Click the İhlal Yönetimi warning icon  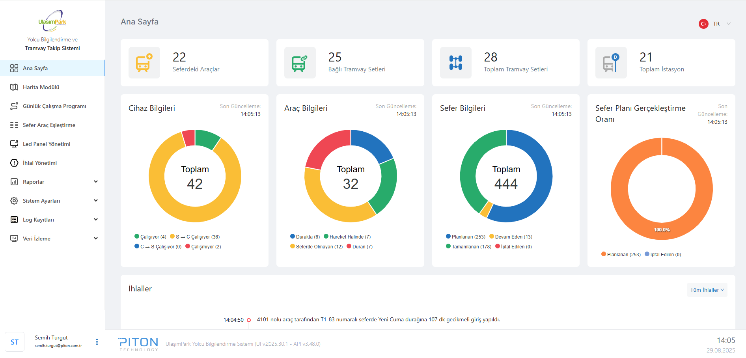(x=14, y=163)
